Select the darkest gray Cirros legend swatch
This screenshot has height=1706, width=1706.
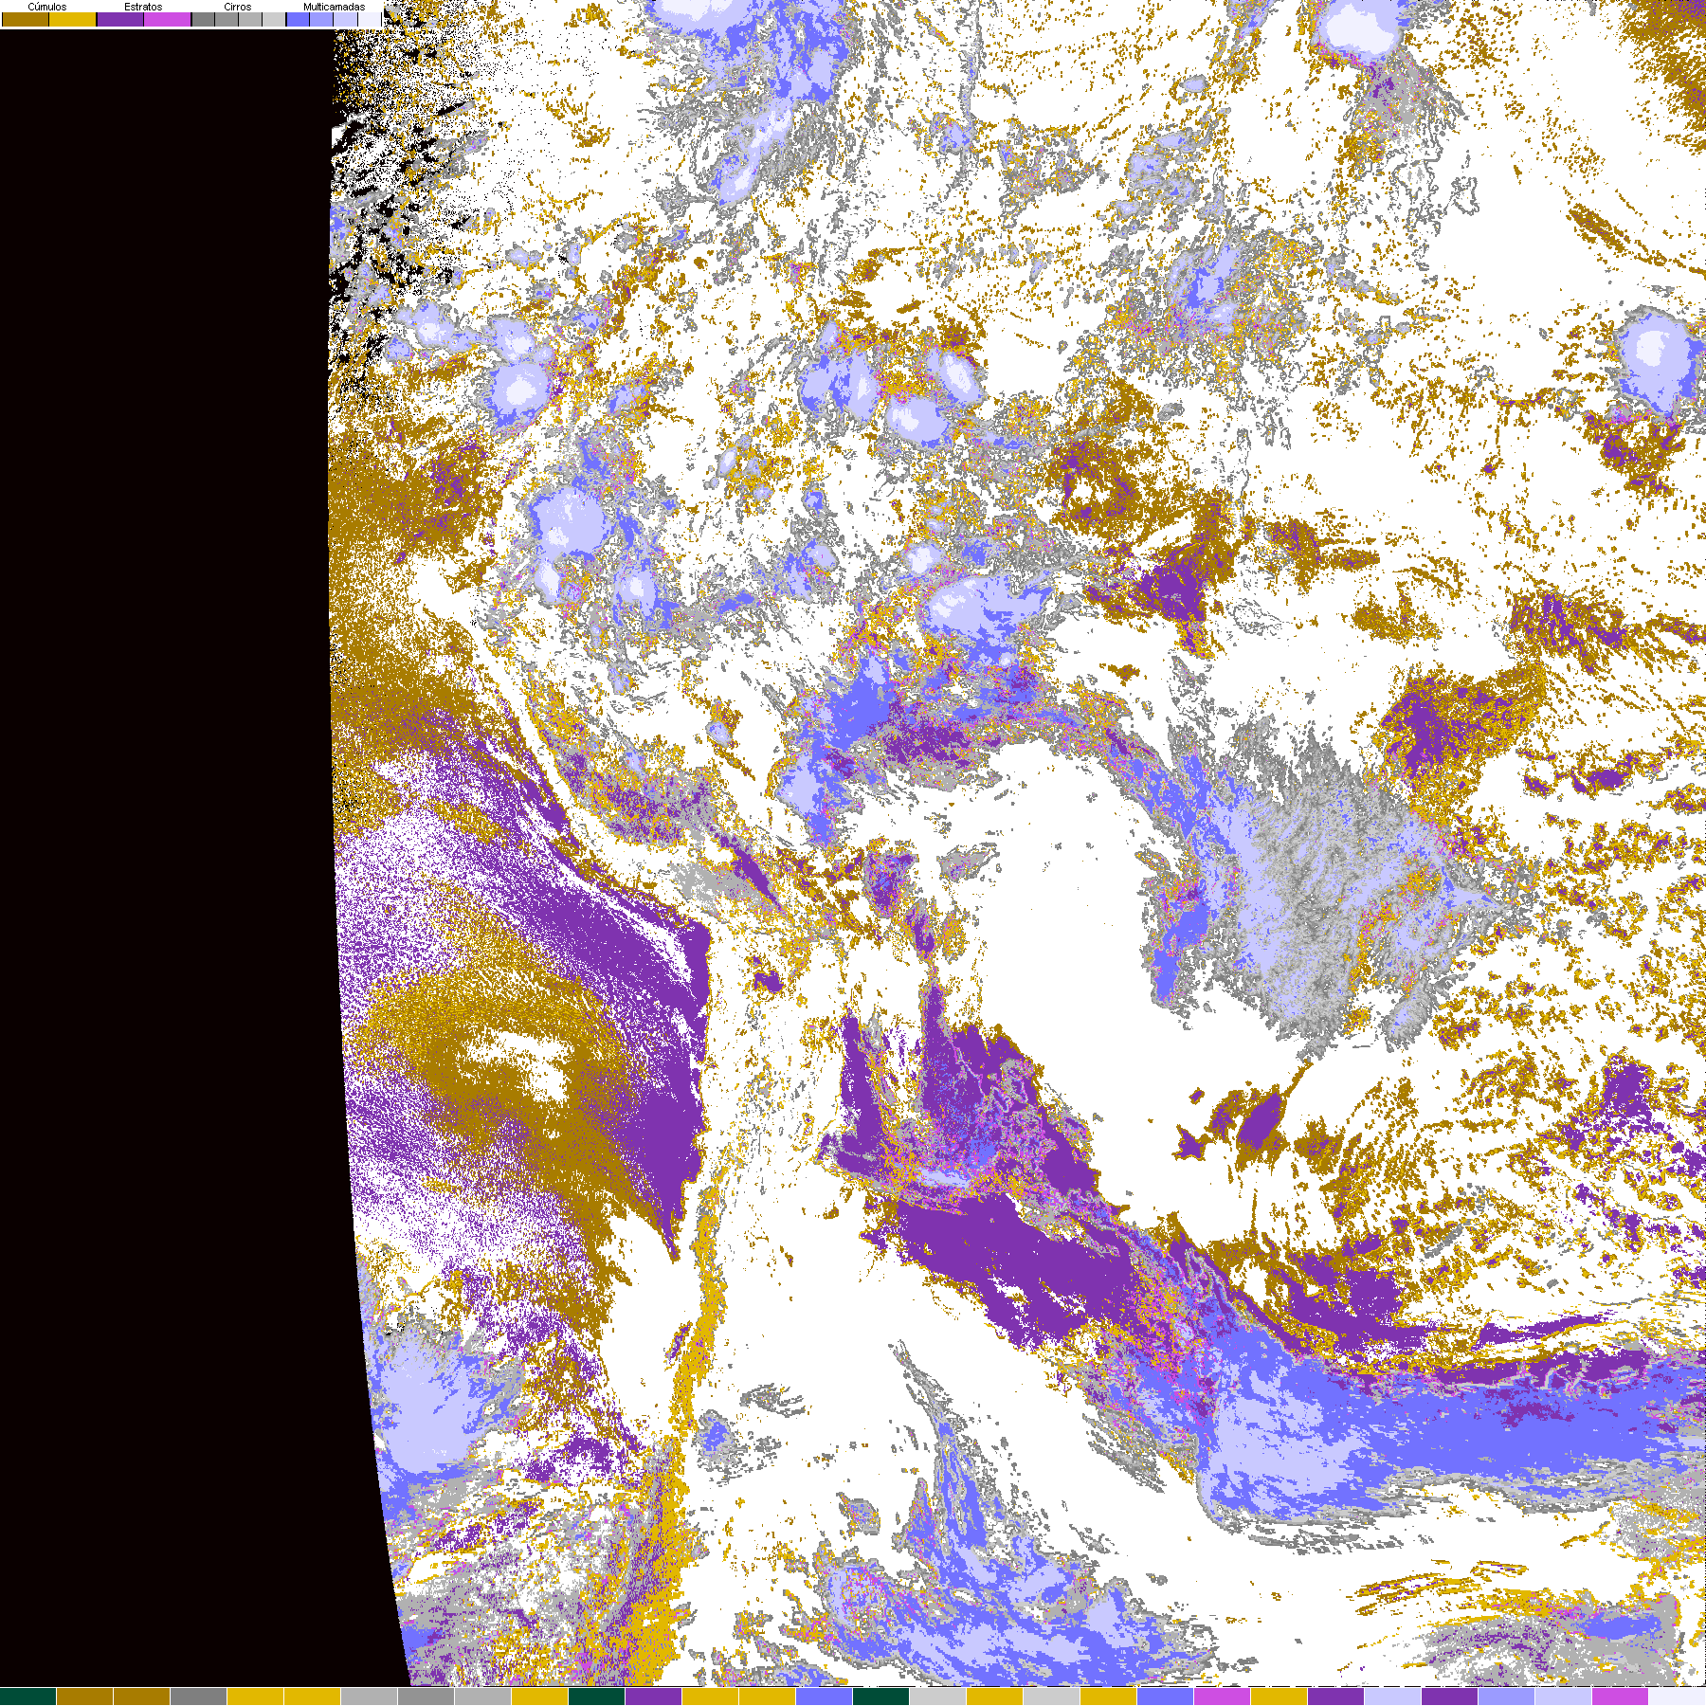point(203,20)
